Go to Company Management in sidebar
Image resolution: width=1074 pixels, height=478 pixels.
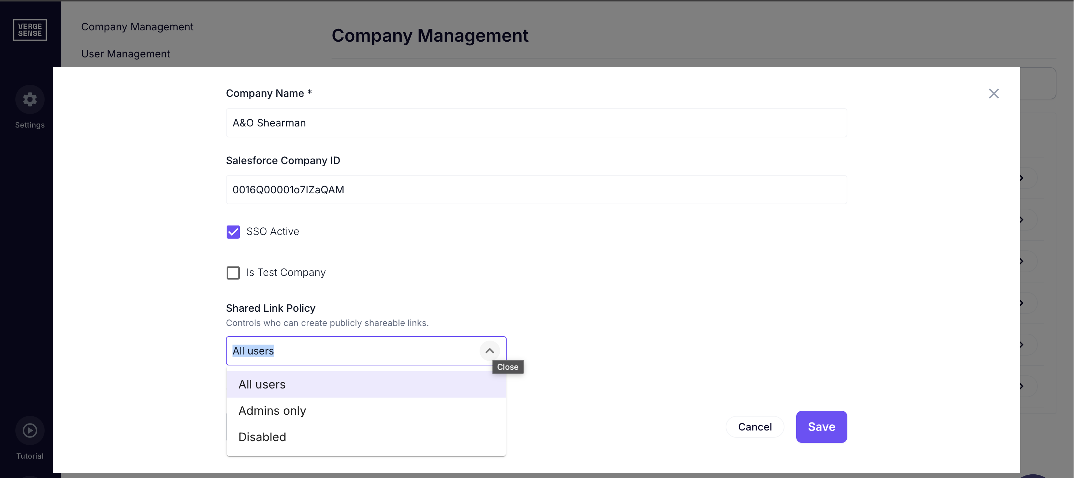click(x=137, y=27)
